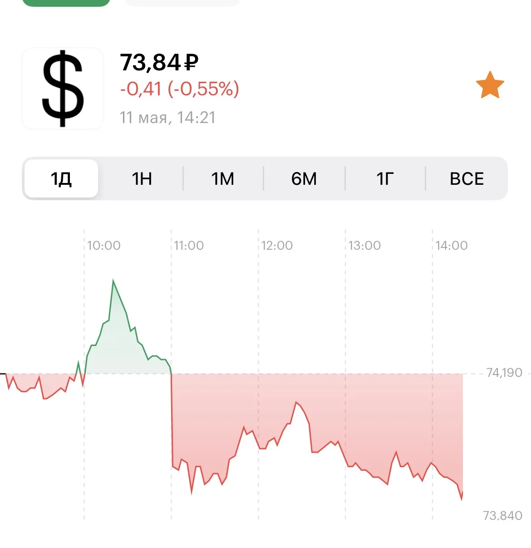
Task: Select the 6М period tab
Action: pos(304,178)
